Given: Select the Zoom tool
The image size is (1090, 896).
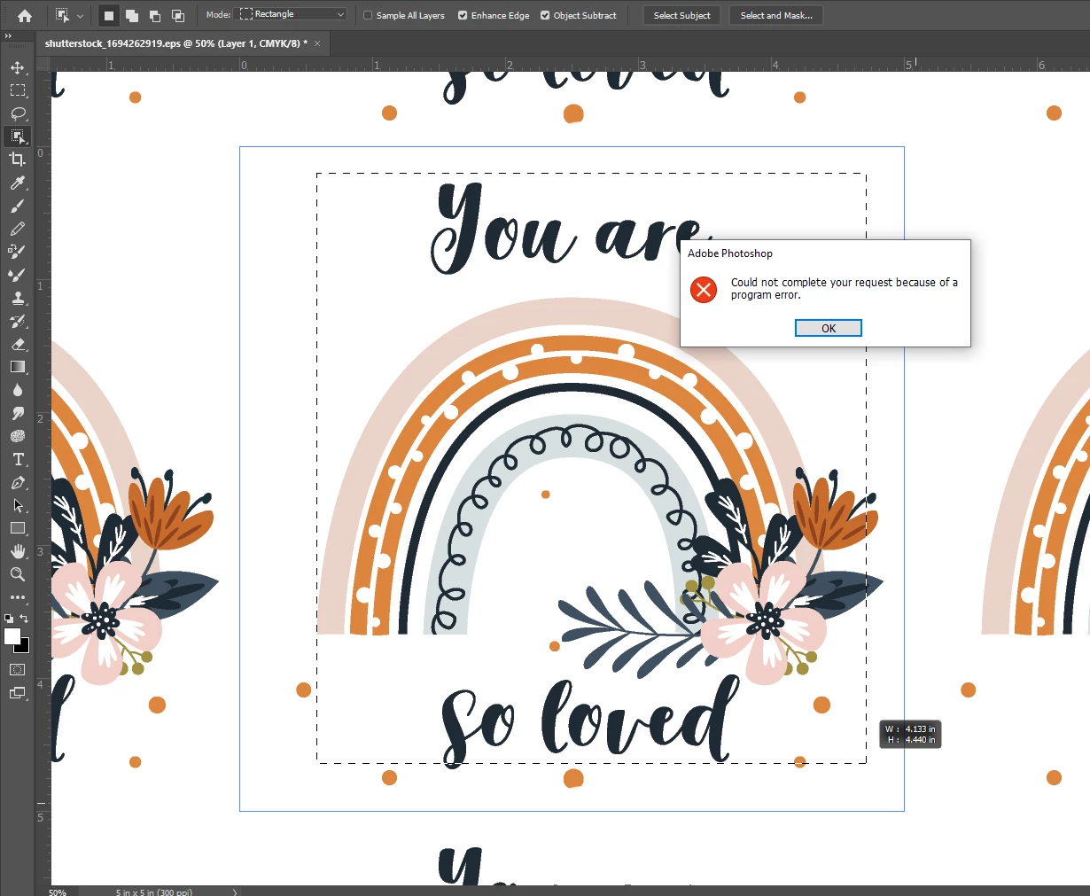Looking at the screenshot, I should click(x=17, y=574).
